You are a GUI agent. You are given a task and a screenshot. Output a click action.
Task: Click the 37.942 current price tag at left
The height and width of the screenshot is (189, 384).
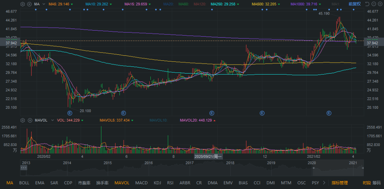(x=10, y=43)
